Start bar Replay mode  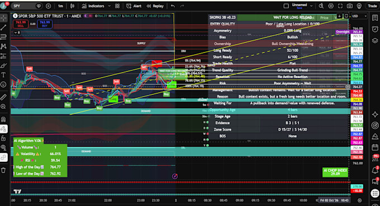(x=155, y=6)
